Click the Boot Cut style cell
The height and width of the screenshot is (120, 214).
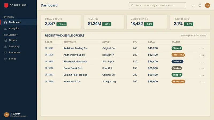[x=107, y=68]
